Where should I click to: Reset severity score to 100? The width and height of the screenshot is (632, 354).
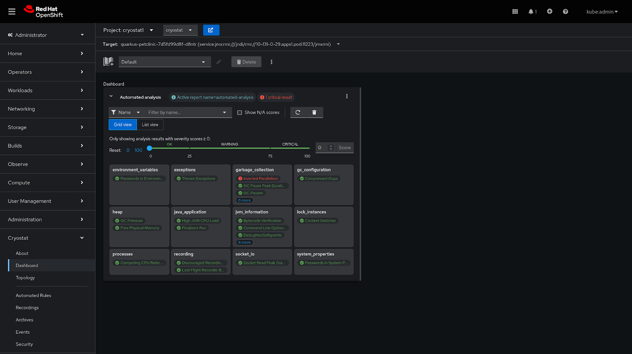click(x=138, y=151)
